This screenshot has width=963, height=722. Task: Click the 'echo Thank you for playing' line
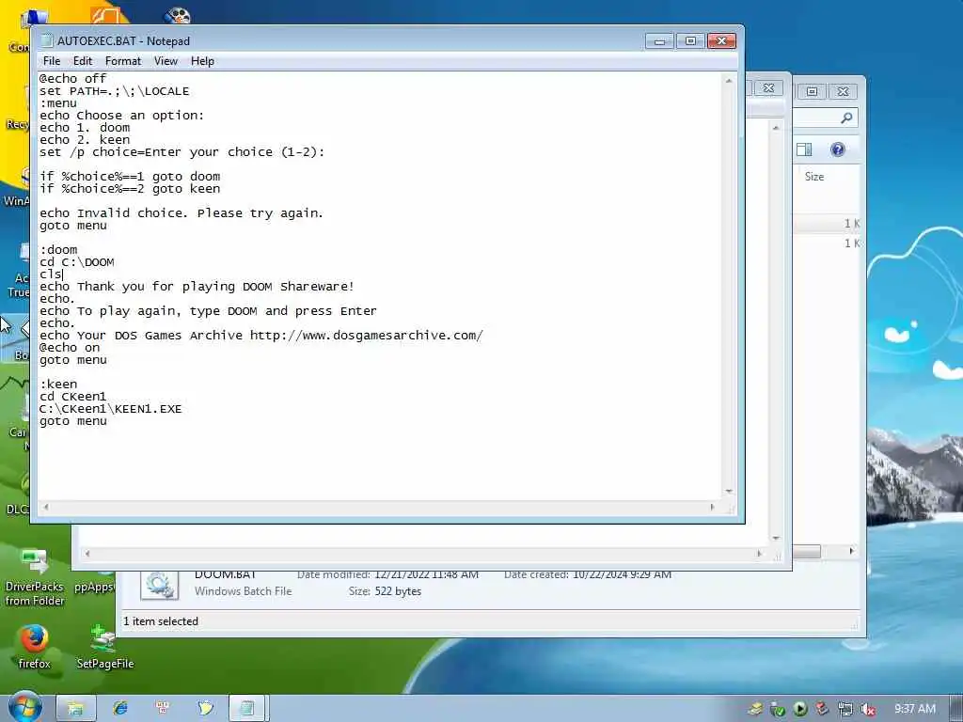pyautogui.click(x=197, y=287)
